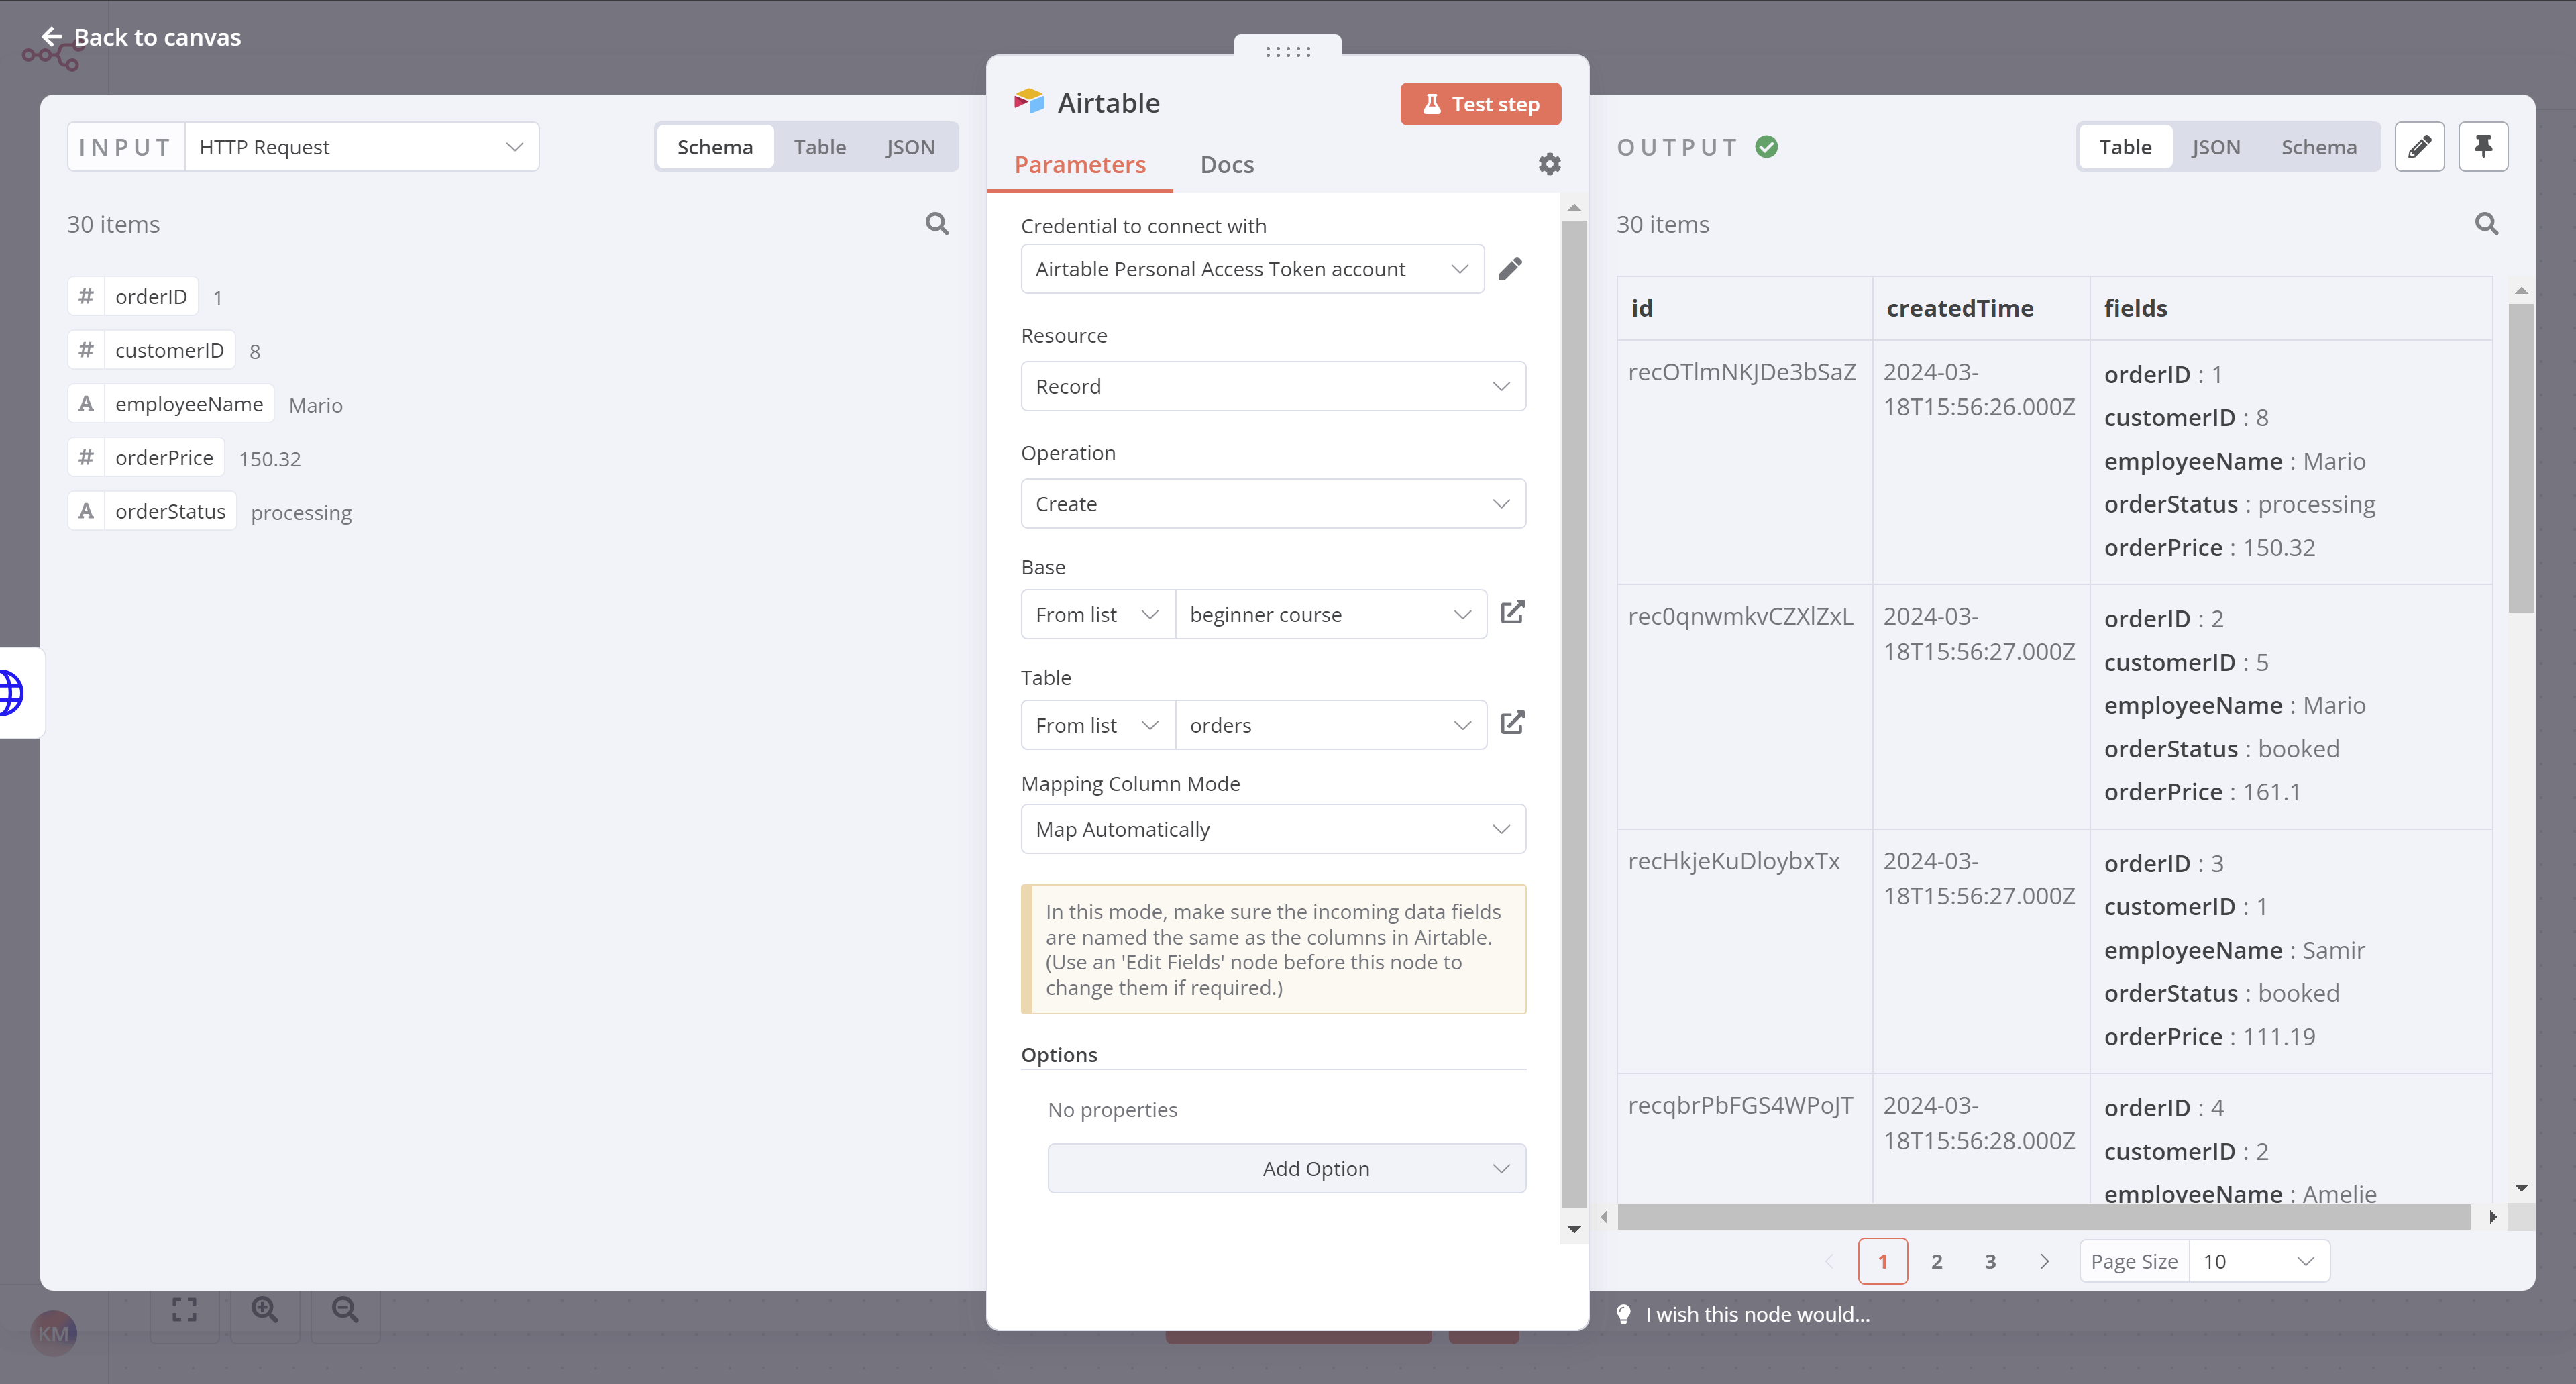Zoom out on the workflow canvas

[344, 1309]
